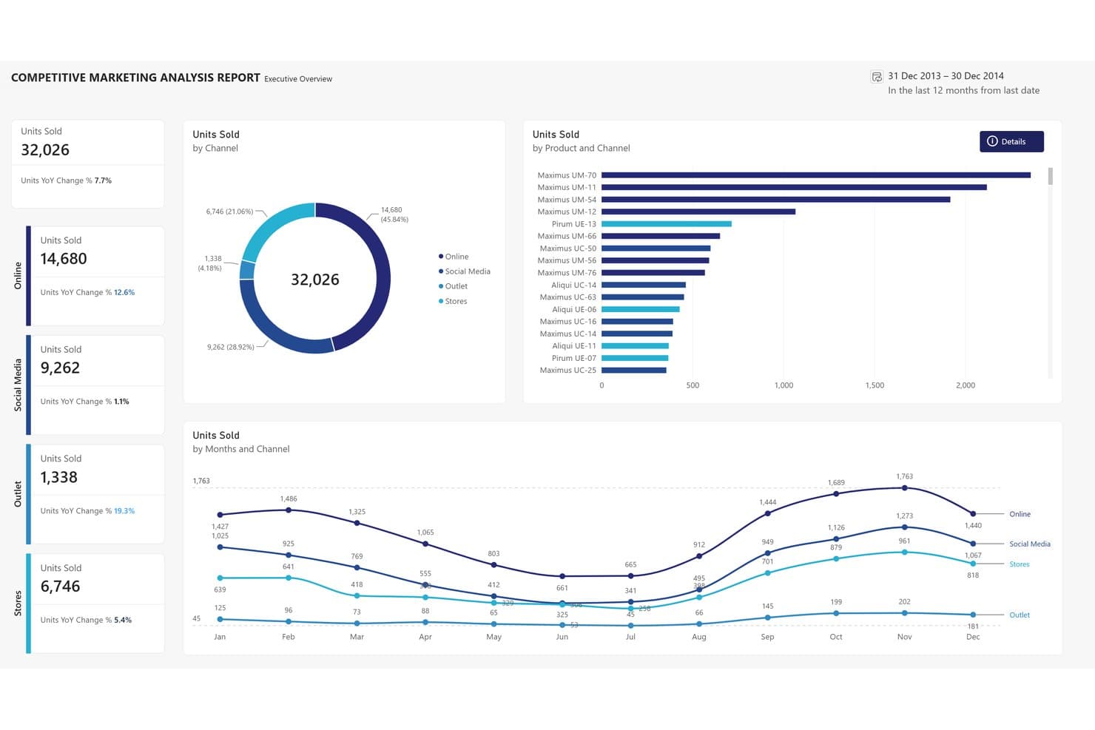
Task: Select the Maximus UM-11 bar
Action: click(794, 187)
